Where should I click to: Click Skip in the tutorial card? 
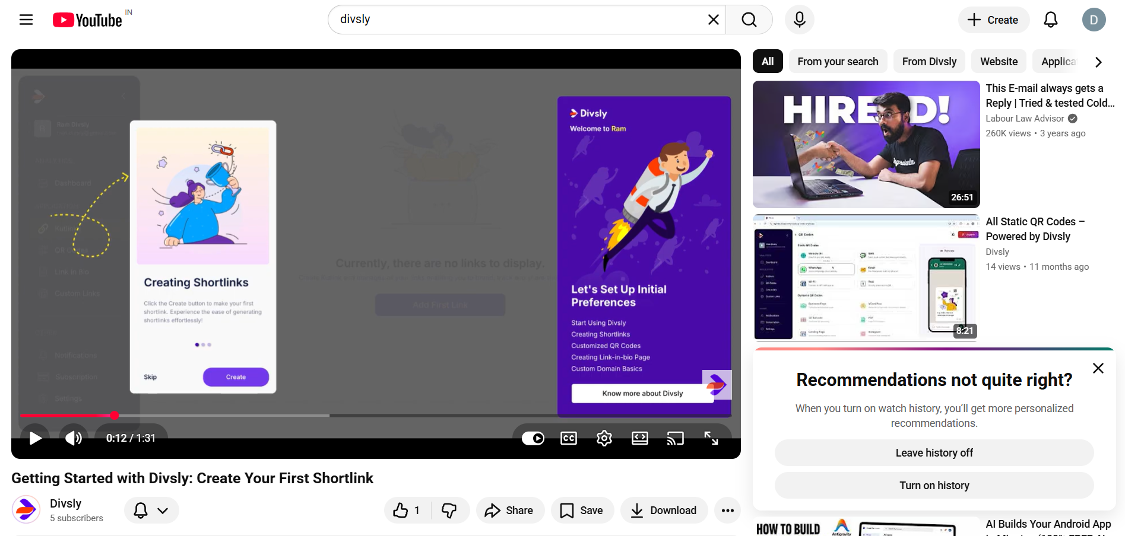tap(150, 377)
